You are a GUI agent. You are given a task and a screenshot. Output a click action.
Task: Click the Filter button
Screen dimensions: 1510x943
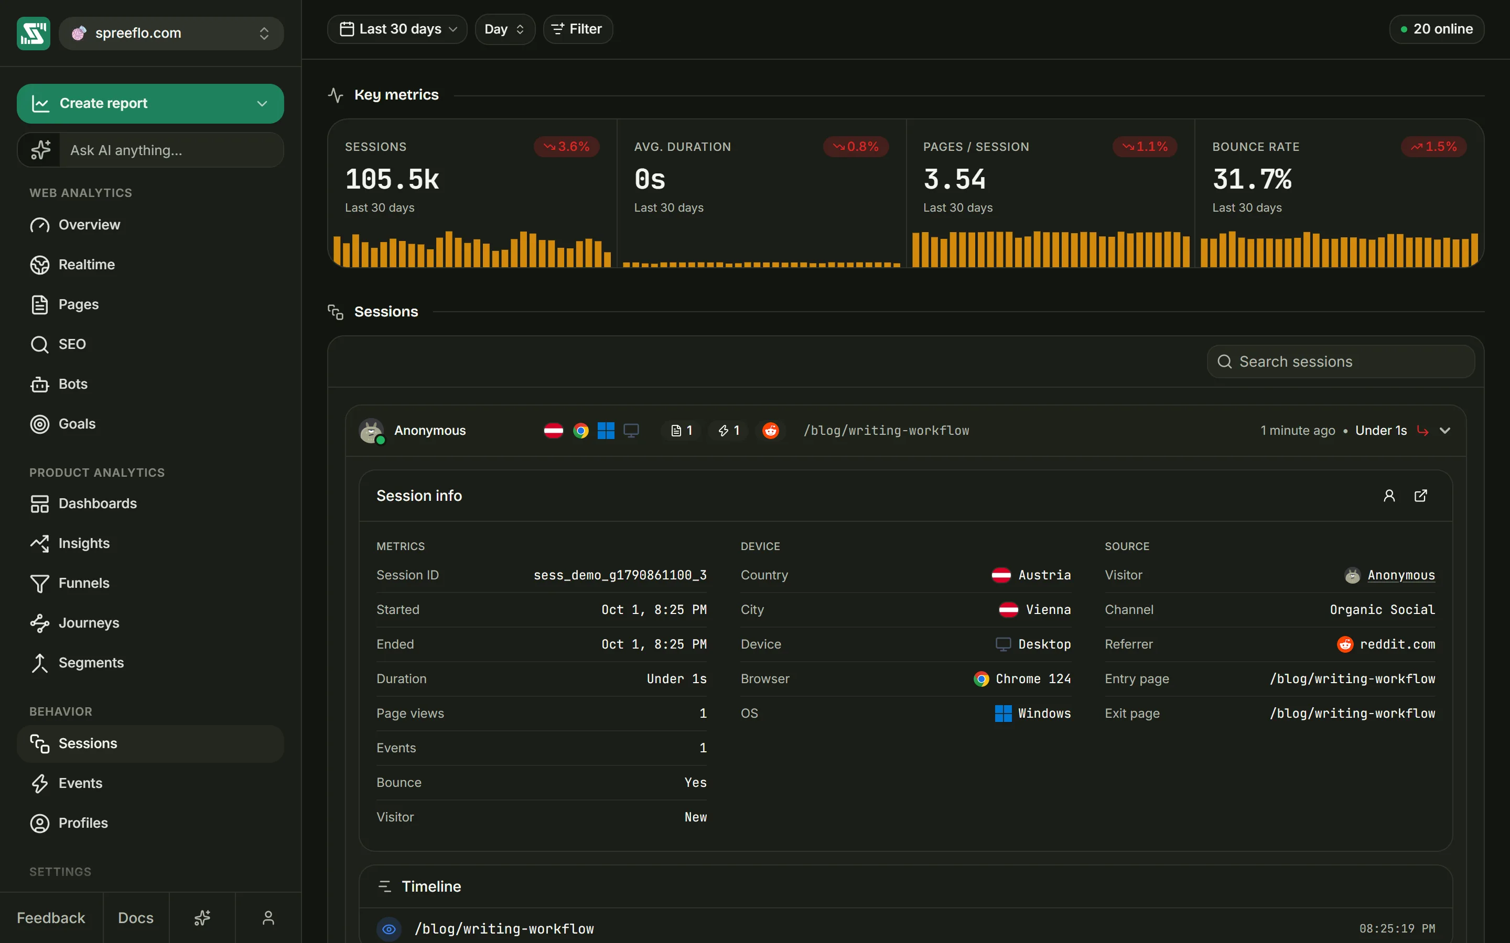[x=578, y=29]
